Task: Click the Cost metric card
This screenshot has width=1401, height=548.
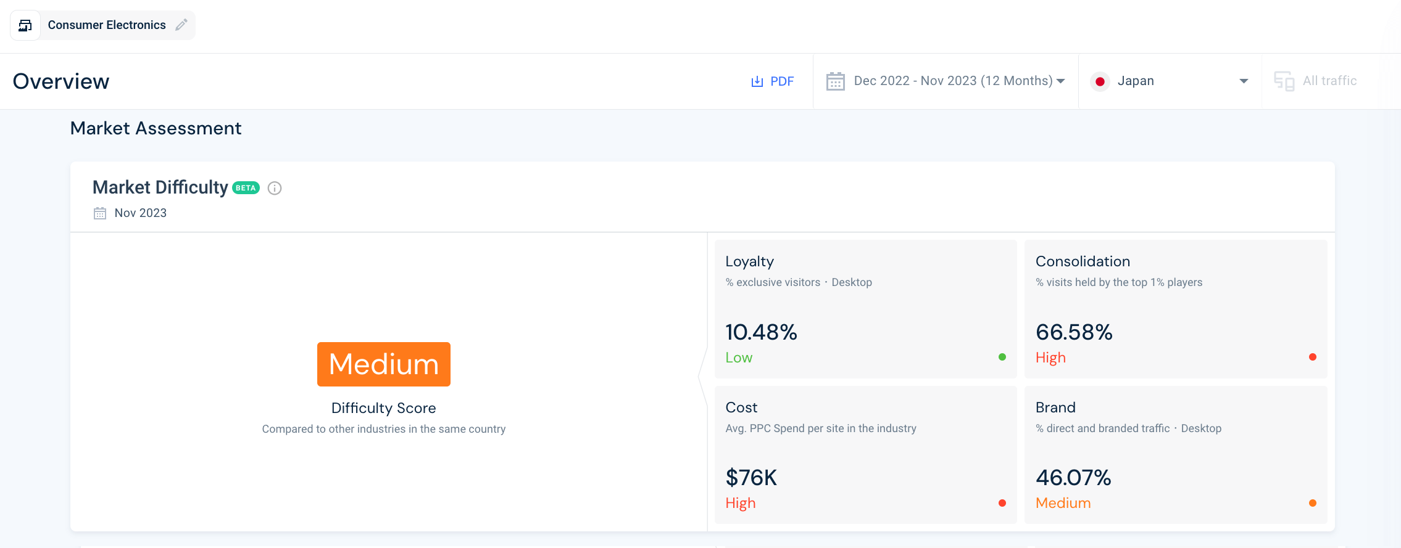Action: pos(865,455)
